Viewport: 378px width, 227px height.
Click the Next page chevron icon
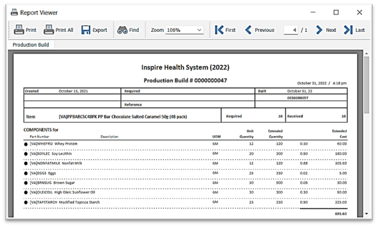[x=319, y=30]
